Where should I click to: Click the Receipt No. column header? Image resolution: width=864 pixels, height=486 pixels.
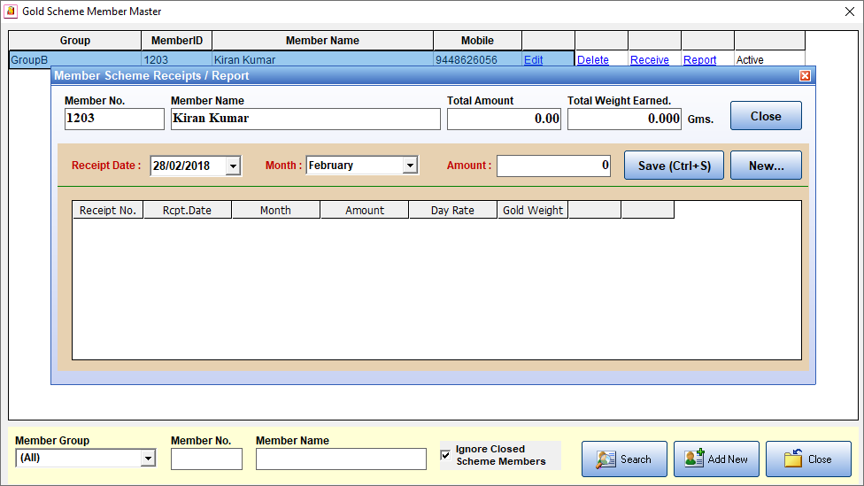[x=107, y=210]
